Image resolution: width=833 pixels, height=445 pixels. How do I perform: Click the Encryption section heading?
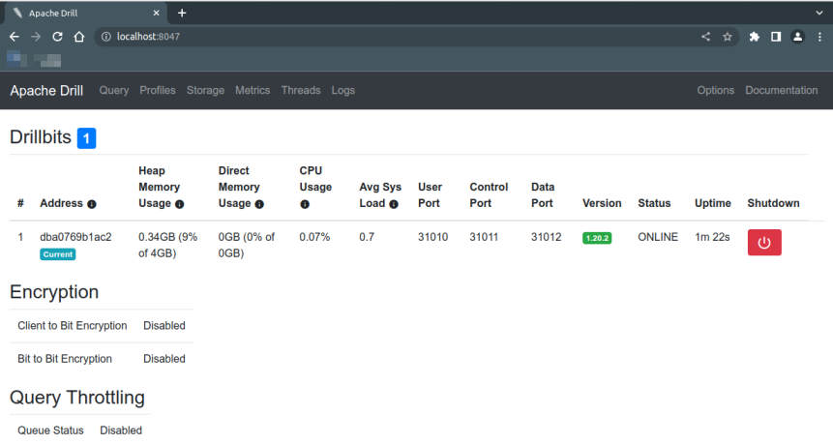coord(54,292)
